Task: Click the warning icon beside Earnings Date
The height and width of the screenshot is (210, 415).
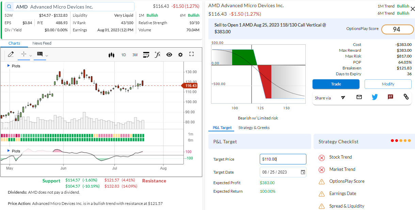Action: tap(322, 194)
